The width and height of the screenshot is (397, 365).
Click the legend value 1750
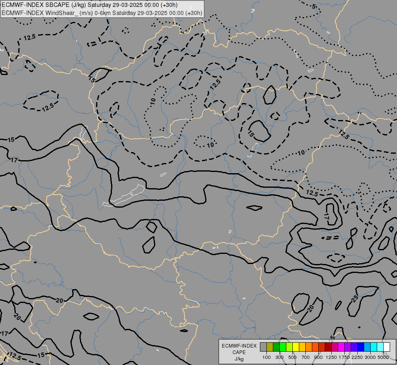(344, 357)
